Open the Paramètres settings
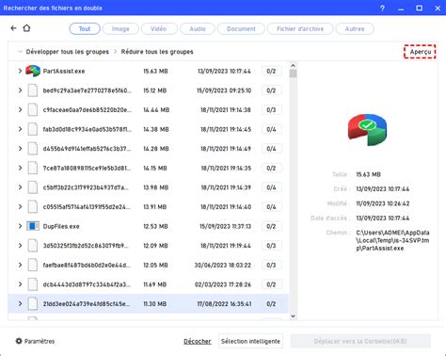 pyautogui.click(x=35, y=341)
